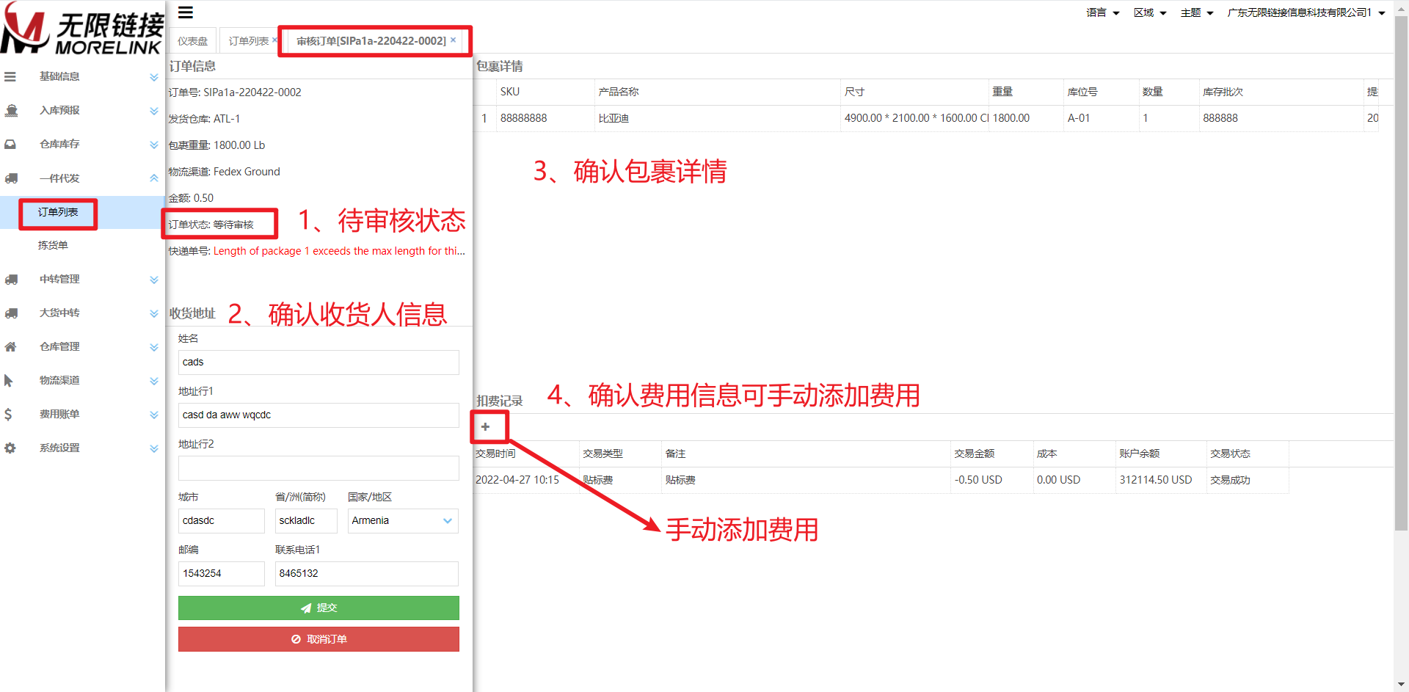Click the 地址行1 input field
Screen dimensions: 1409x692
pyautogui.click(x=318, y=415)
